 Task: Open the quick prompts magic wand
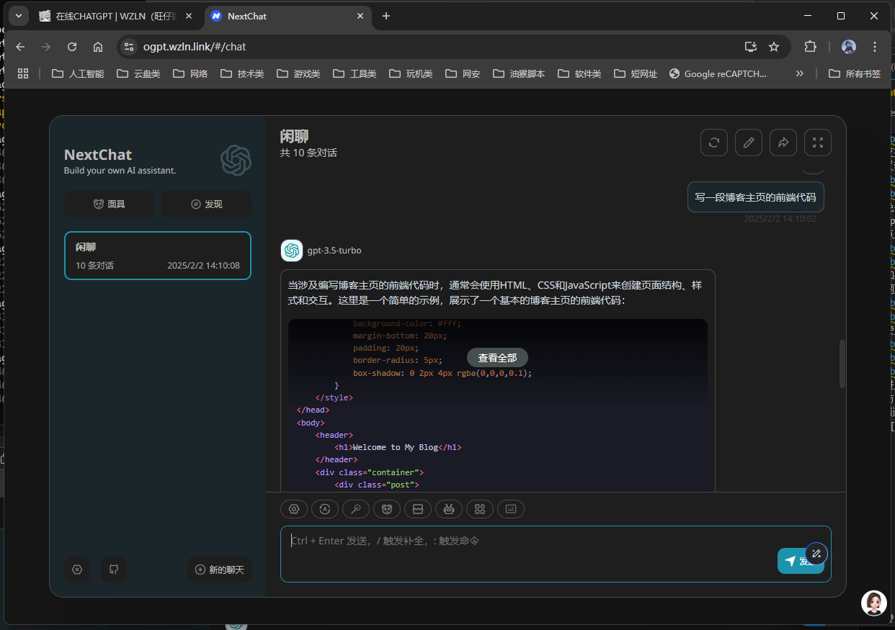coord(356,509)
